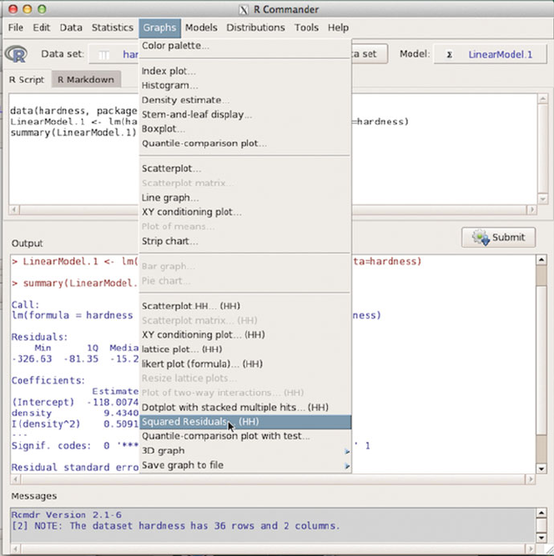Click the Coefficients: output line

(x=48, y=380)
